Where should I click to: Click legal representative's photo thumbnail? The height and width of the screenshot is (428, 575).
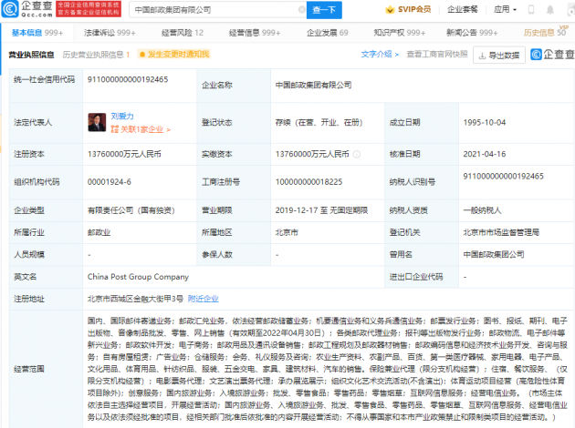pyautogui.click(x=97, y=122)
